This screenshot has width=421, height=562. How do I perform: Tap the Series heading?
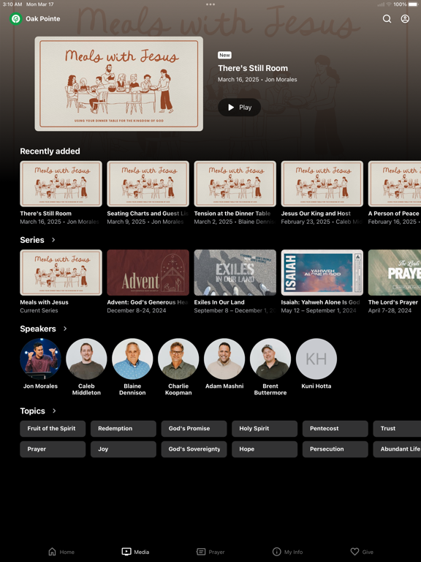(x=32, y=240)
